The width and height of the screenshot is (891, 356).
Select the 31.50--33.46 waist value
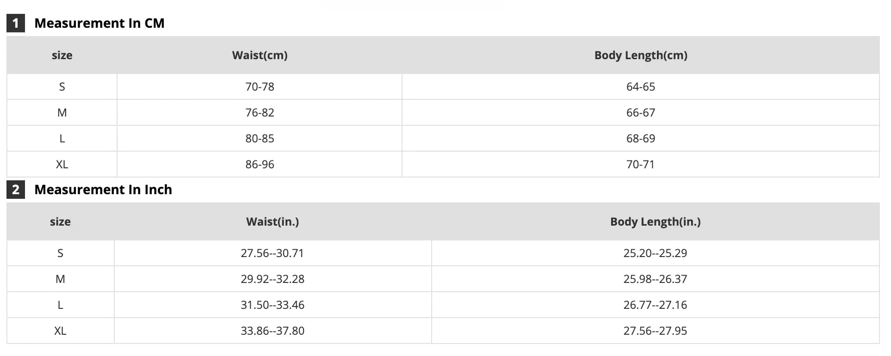(x=272, y=305)
